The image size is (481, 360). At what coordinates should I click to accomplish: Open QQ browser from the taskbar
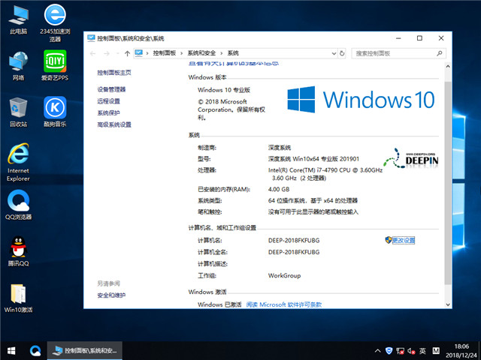pos(35,351)
